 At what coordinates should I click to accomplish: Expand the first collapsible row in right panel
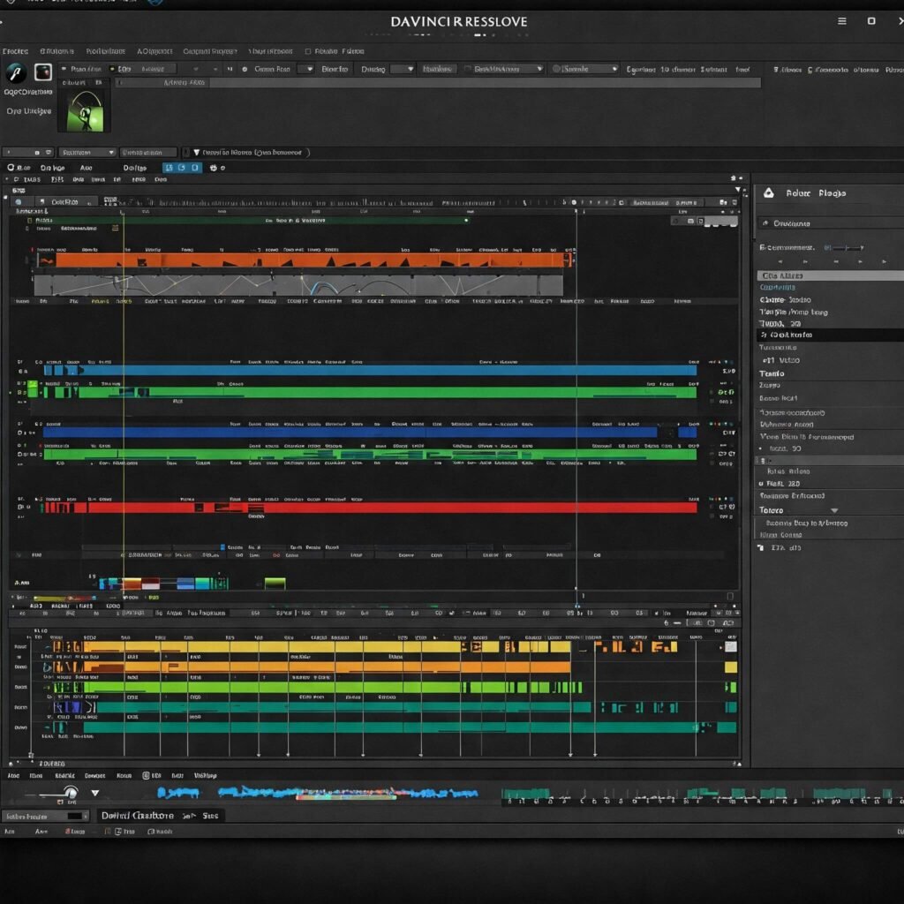coord(830,223)
